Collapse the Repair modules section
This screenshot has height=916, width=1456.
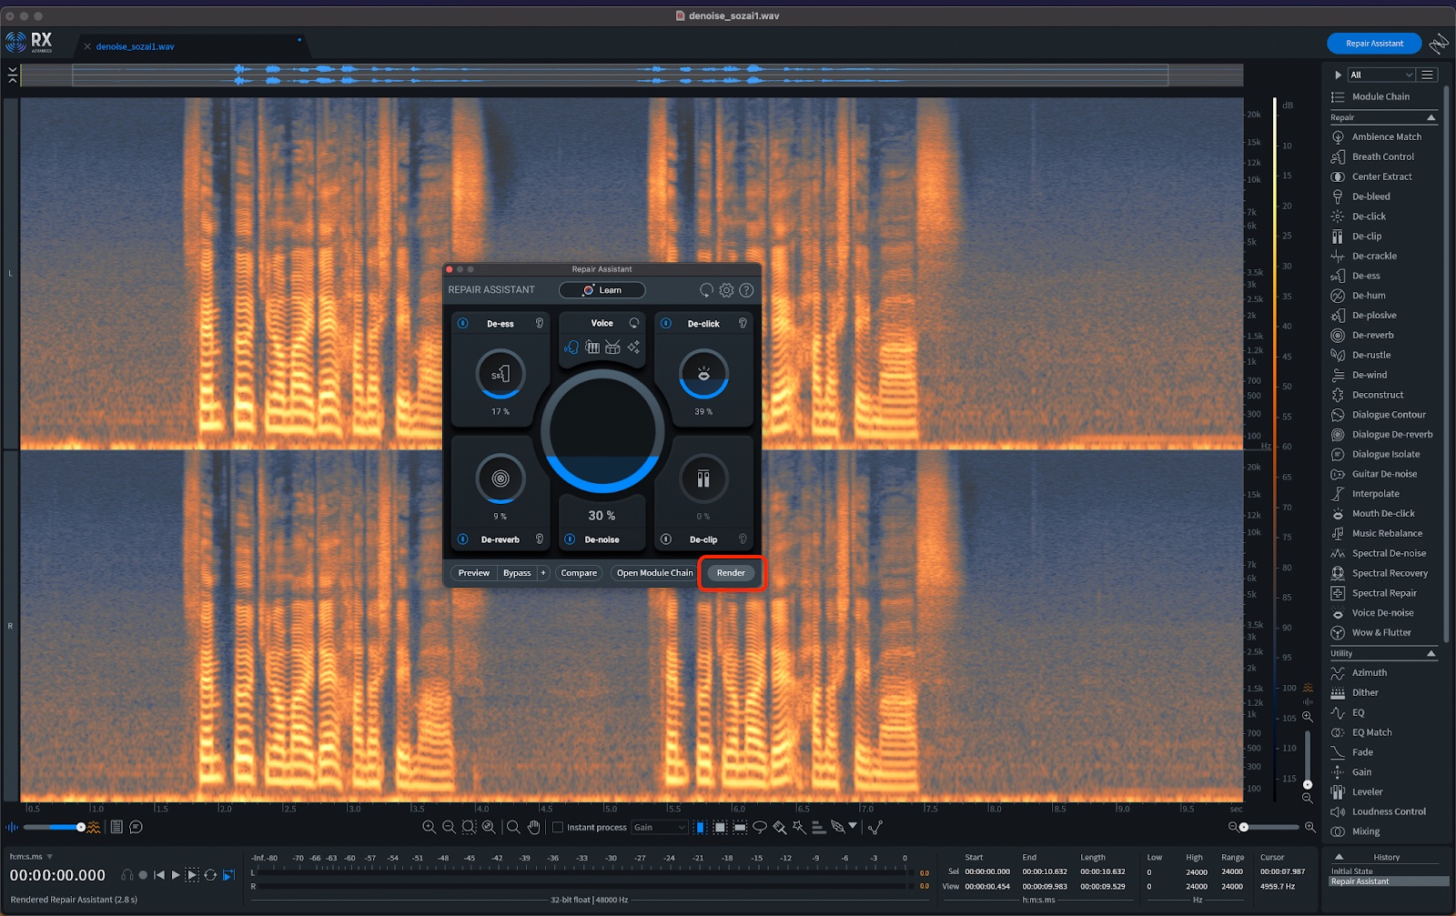click(1431, 117)
